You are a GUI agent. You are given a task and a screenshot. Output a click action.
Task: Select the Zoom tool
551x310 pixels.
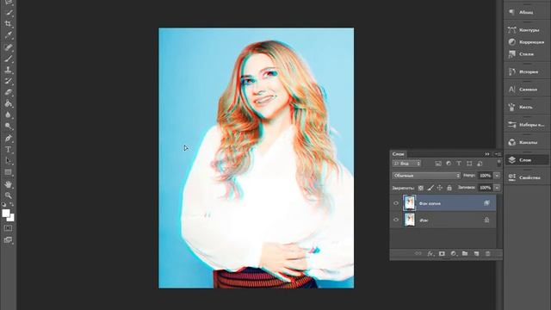tap(8, 195)
